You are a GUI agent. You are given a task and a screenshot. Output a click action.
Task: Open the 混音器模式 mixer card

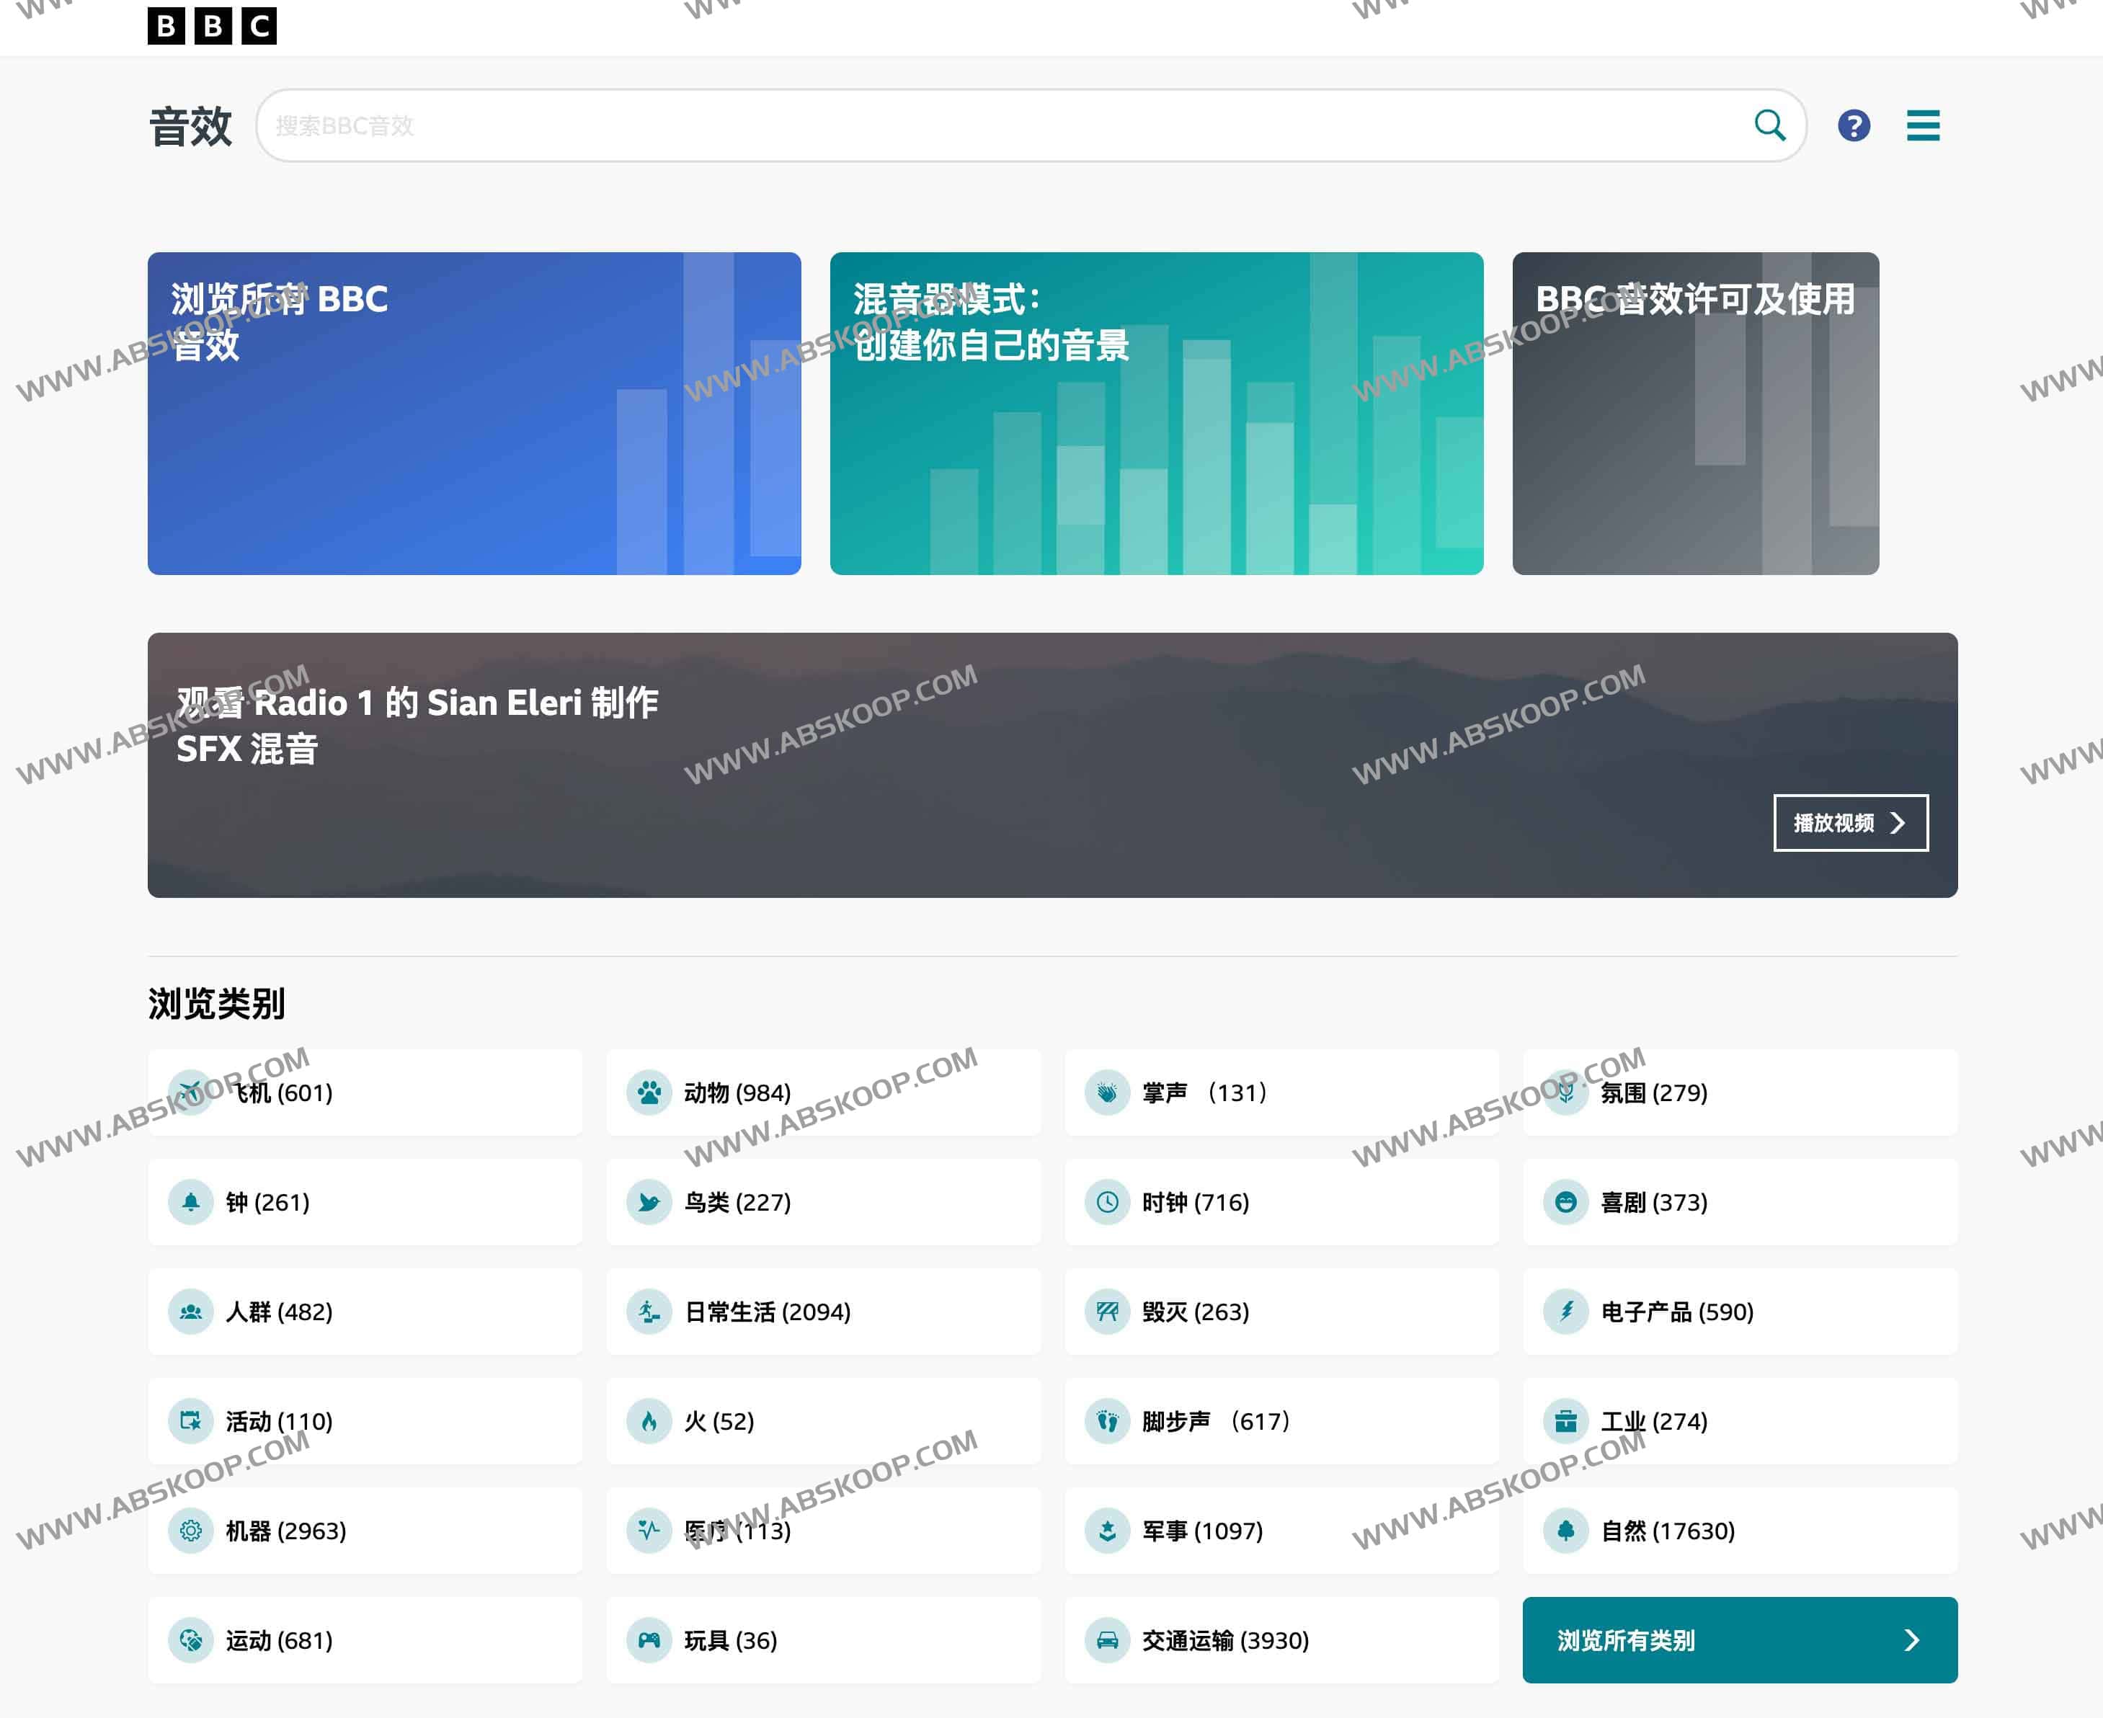1156,414
